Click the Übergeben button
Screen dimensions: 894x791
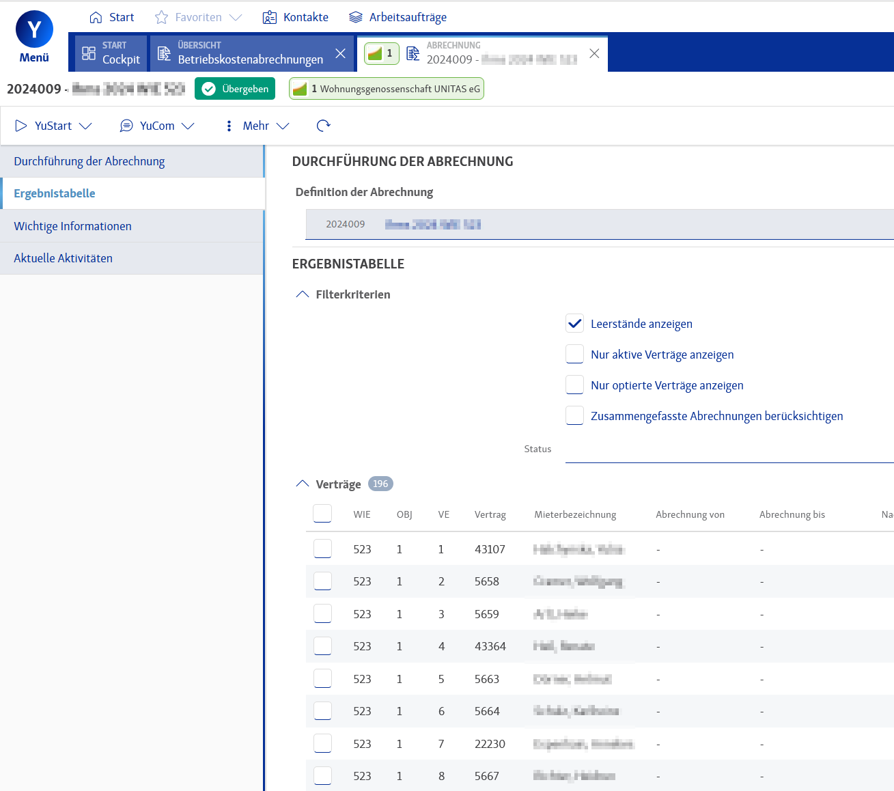pyautogui.click(x=235, y=89)
